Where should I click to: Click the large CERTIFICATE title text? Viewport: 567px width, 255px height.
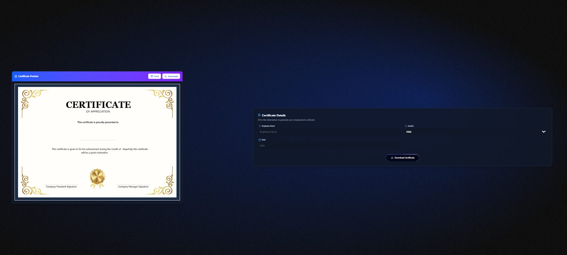tap(98, 105)
